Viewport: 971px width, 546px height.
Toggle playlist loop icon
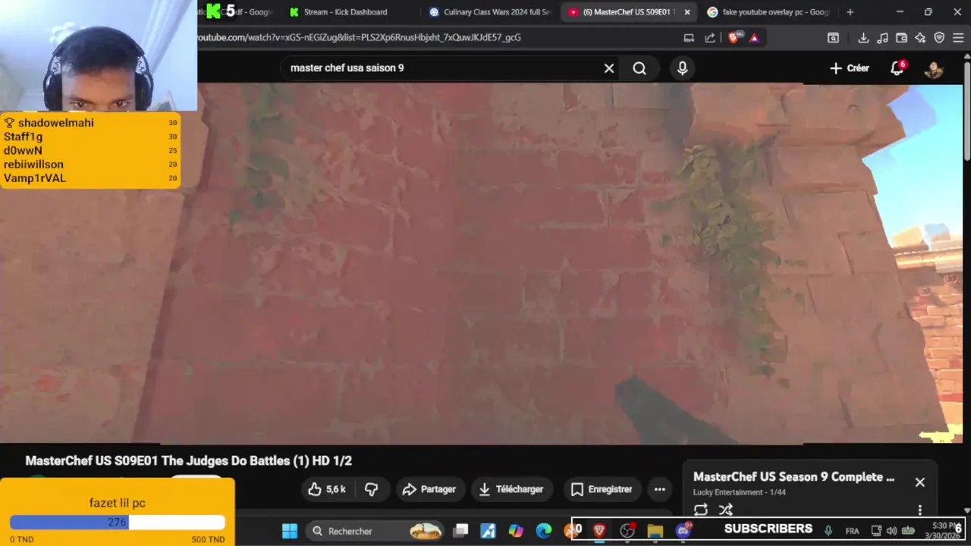point(701,510)
